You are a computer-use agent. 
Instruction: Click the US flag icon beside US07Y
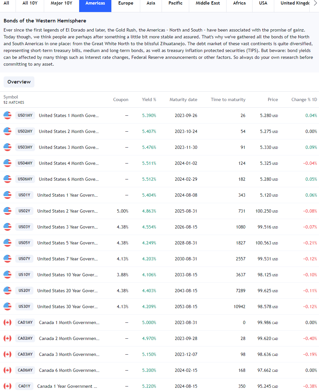click(7, 259)
